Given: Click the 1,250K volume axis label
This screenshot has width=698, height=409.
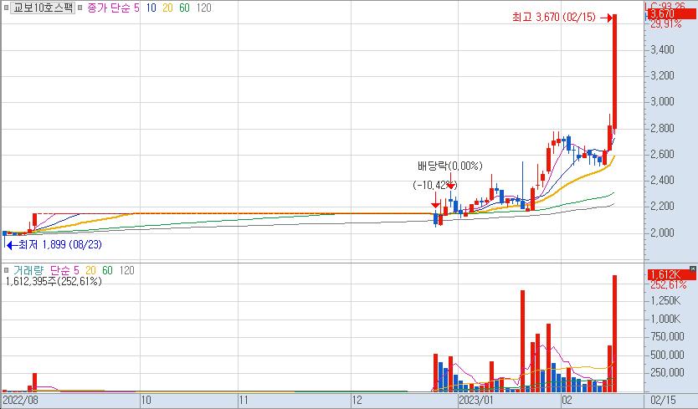Looking at the screenshot, I should tap(665, 301).
